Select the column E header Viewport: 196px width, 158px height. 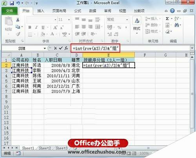(109, 55)
